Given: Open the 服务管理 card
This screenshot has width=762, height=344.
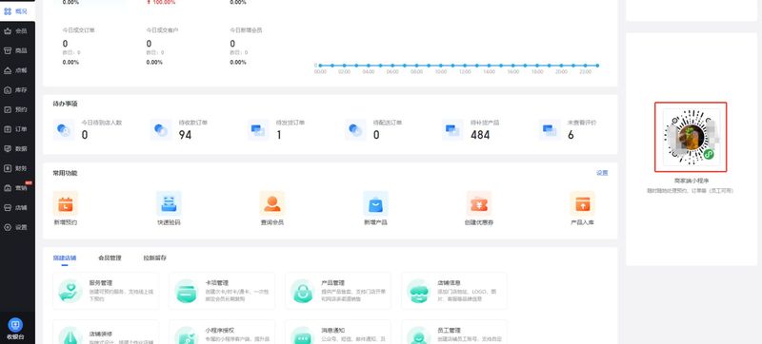Looking at the screenshot, I should pos(106,291).
